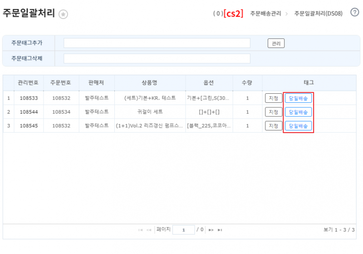Open 주문배송관리 breadcrumb link

pyautogui.click(x=265, y=14)
